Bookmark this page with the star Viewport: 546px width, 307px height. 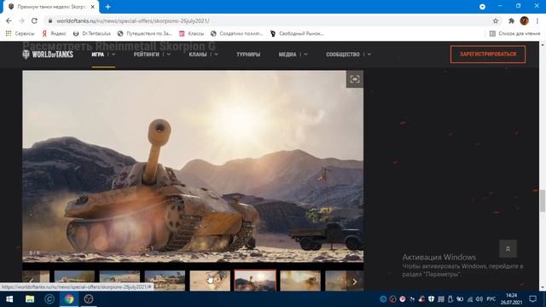(x=496, y=20)
